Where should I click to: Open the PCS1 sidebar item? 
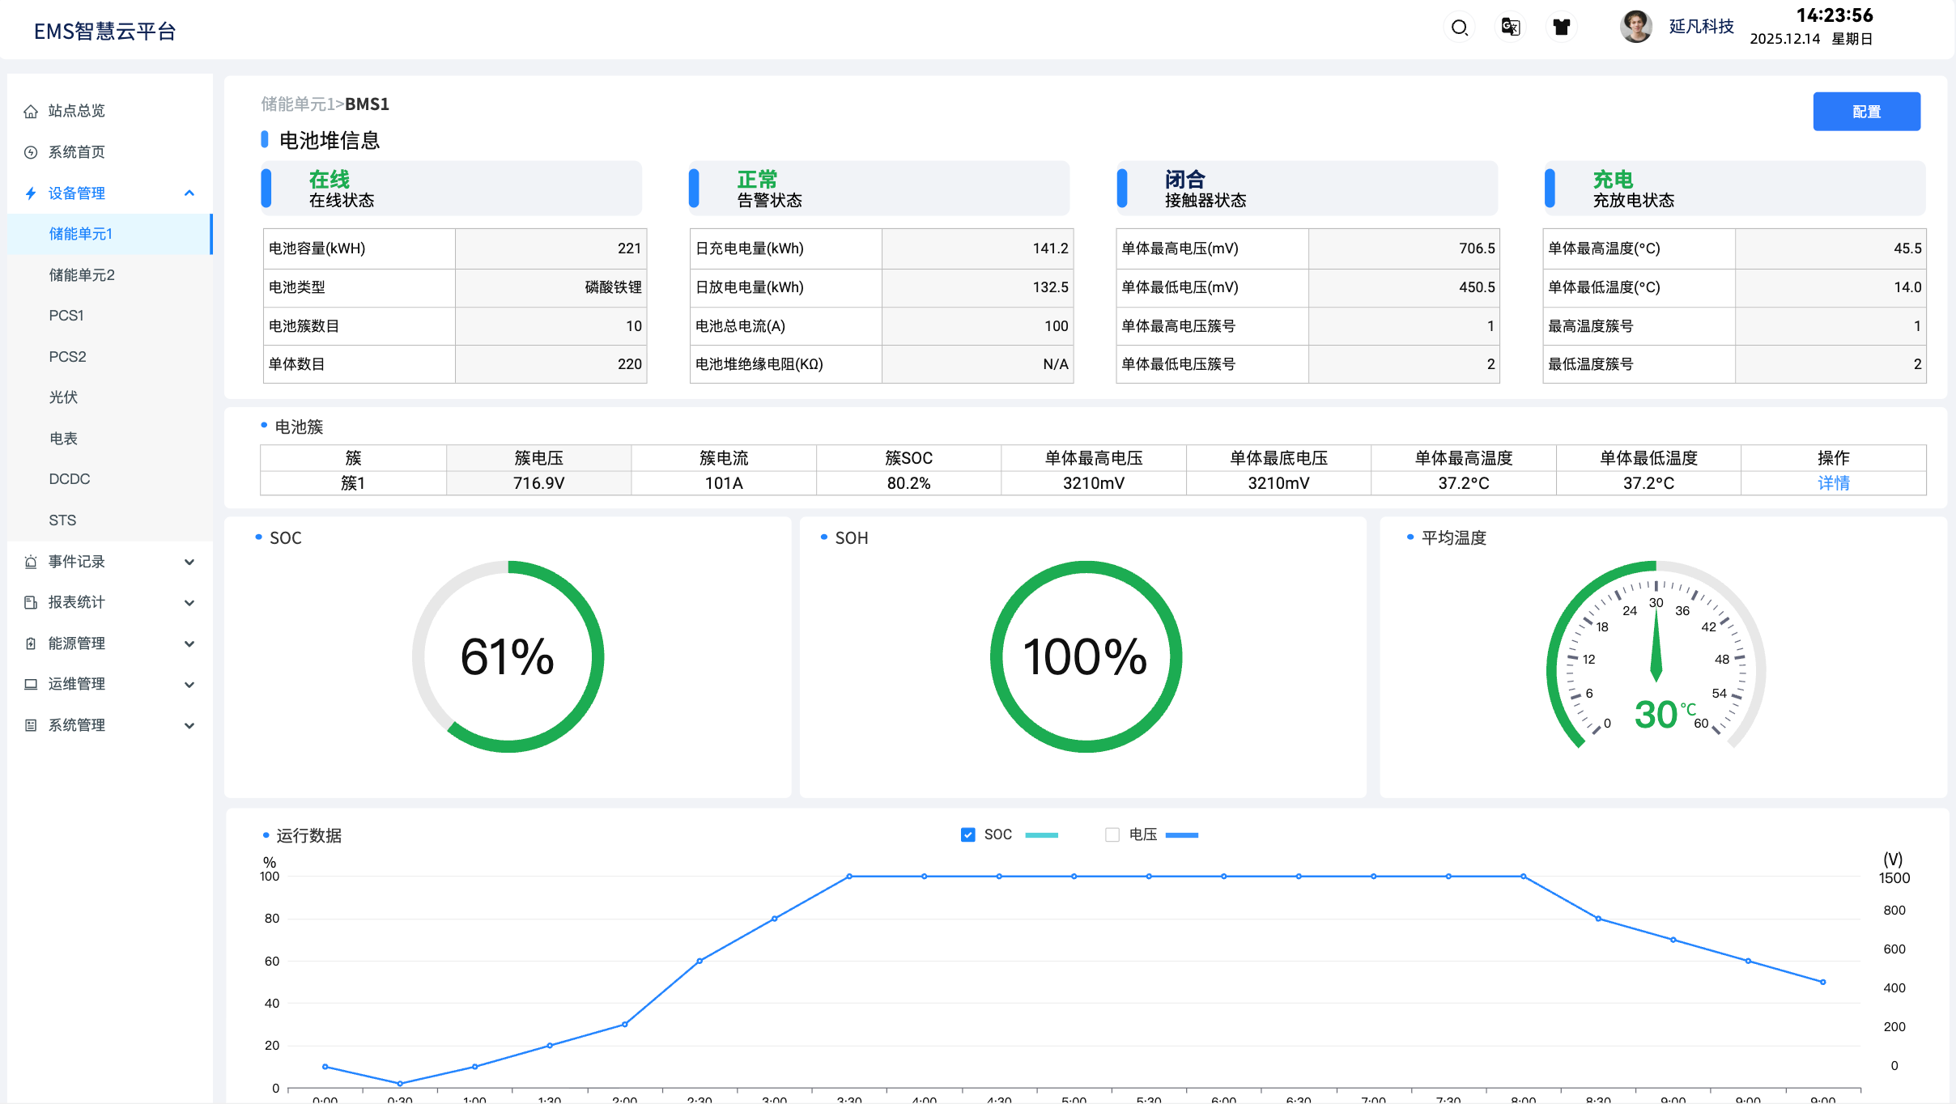point(66,316)
